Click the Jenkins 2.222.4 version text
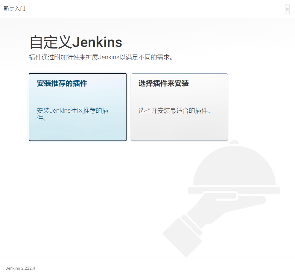 click(20, 268)
